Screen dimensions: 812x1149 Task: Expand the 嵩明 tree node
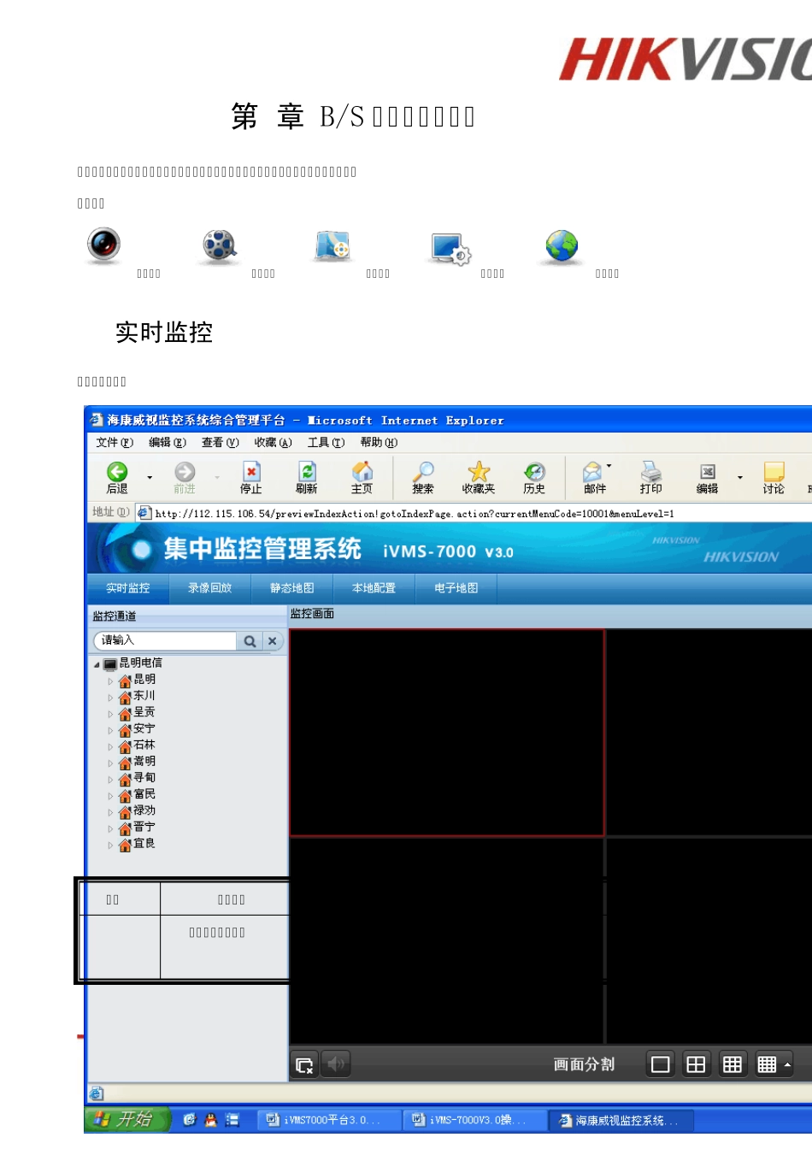110,763
